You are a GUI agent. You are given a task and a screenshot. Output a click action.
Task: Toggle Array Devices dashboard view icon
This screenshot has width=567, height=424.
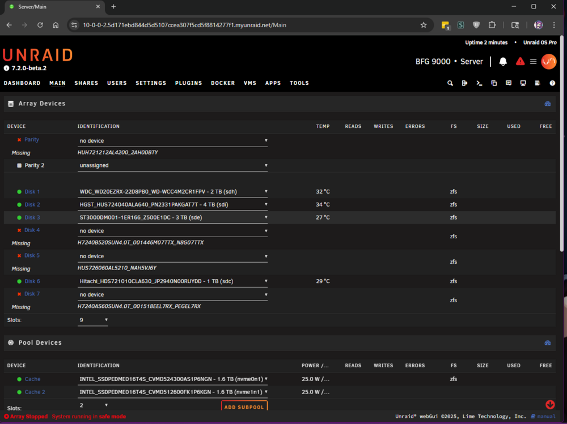[548, 104]
